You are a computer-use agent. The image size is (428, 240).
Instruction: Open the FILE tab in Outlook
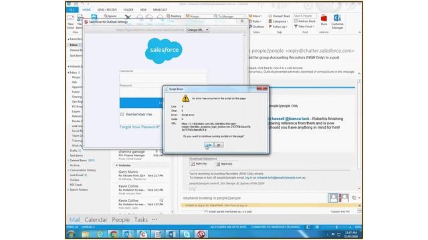(x=72, y=9)
